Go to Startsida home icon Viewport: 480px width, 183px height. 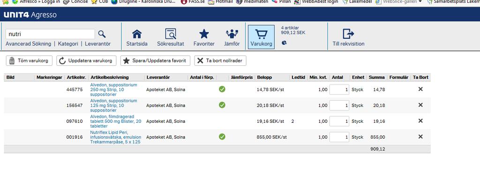[x=137, y=37]
